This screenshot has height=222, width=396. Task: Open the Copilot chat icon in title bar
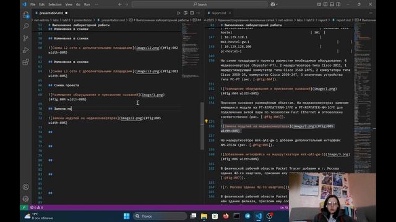click(272, 4)
